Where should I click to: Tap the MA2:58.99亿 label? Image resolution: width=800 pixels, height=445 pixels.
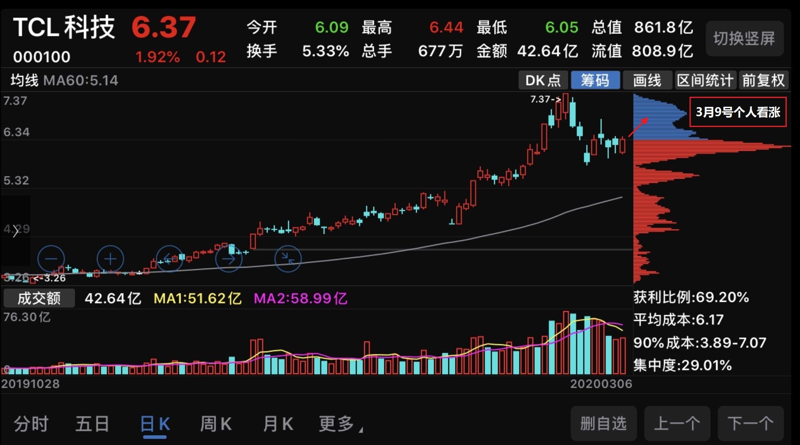coord(300,298)
